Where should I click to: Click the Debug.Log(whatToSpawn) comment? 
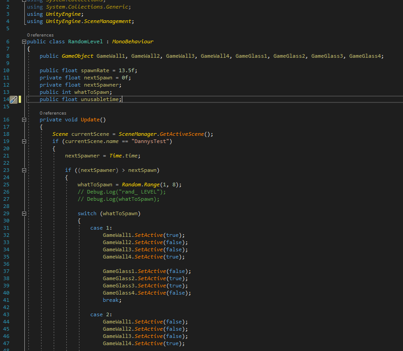[x=119, y=199]
